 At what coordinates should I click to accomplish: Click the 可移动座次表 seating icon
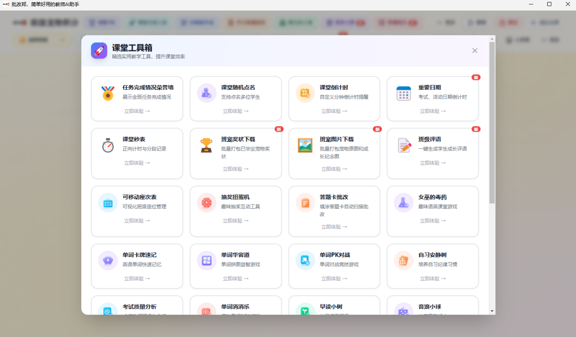pos(108,203)
